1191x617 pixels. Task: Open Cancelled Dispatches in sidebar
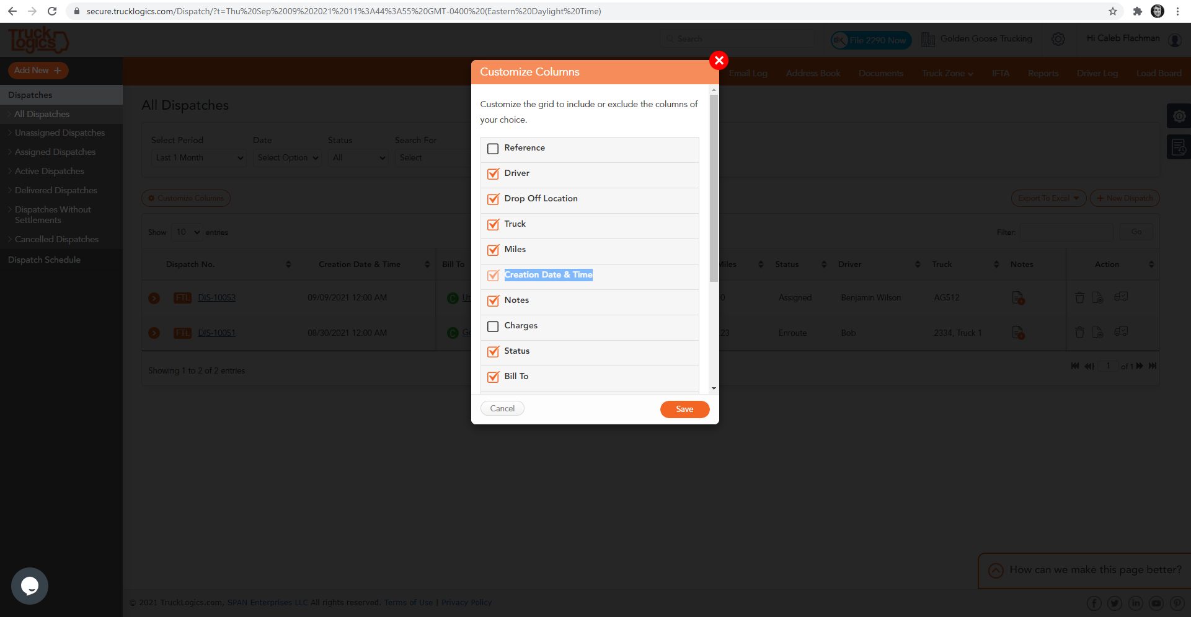coord(57,239)
